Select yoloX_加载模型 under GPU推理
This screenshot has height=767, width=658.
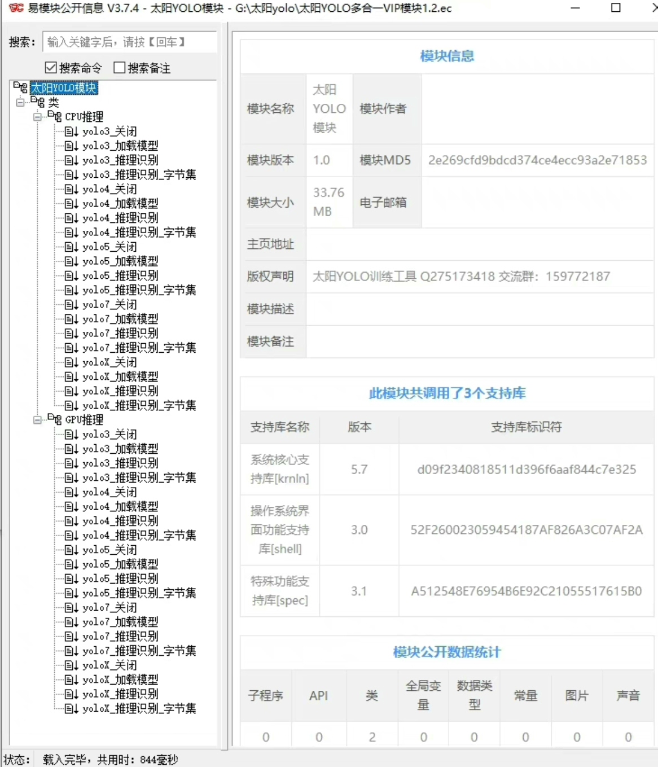(x=120, y=679)
